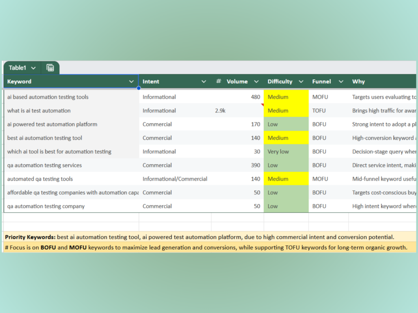
Task: Open the Funnel column filter dropdown
Action: click(x=341, y=82)
